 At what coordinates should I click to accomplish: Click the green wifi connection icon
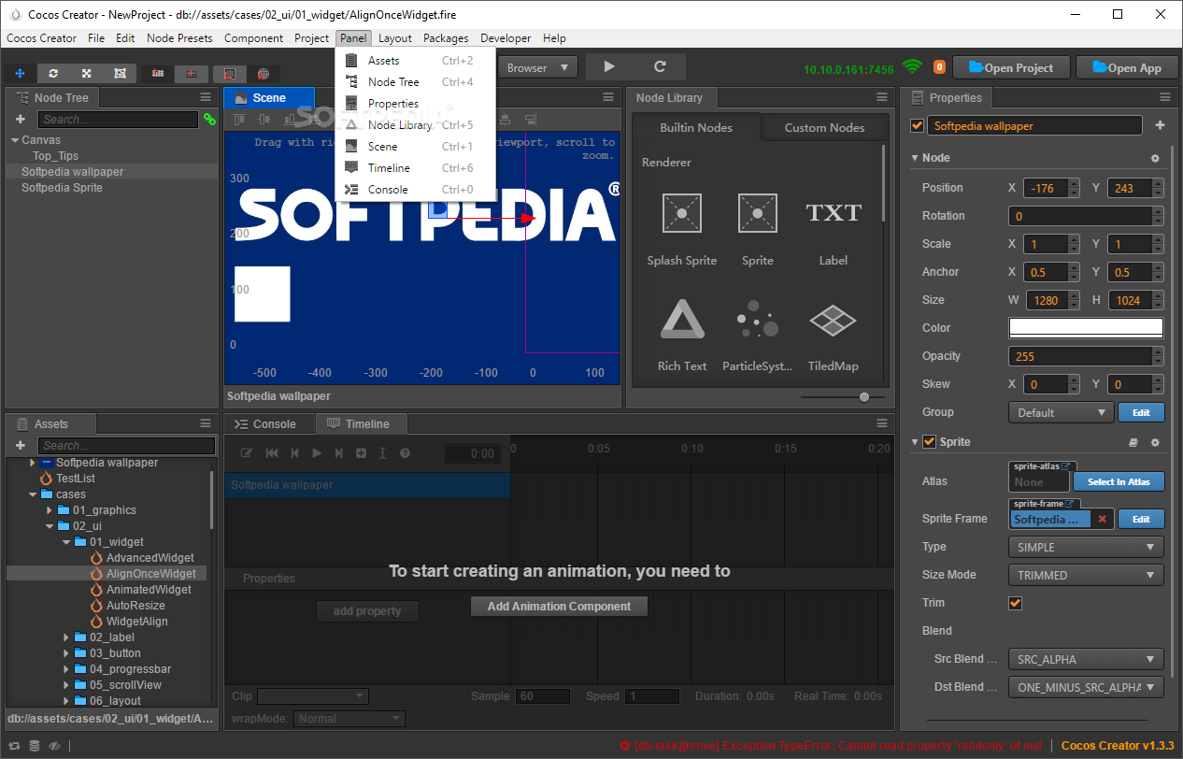point(912,67)
